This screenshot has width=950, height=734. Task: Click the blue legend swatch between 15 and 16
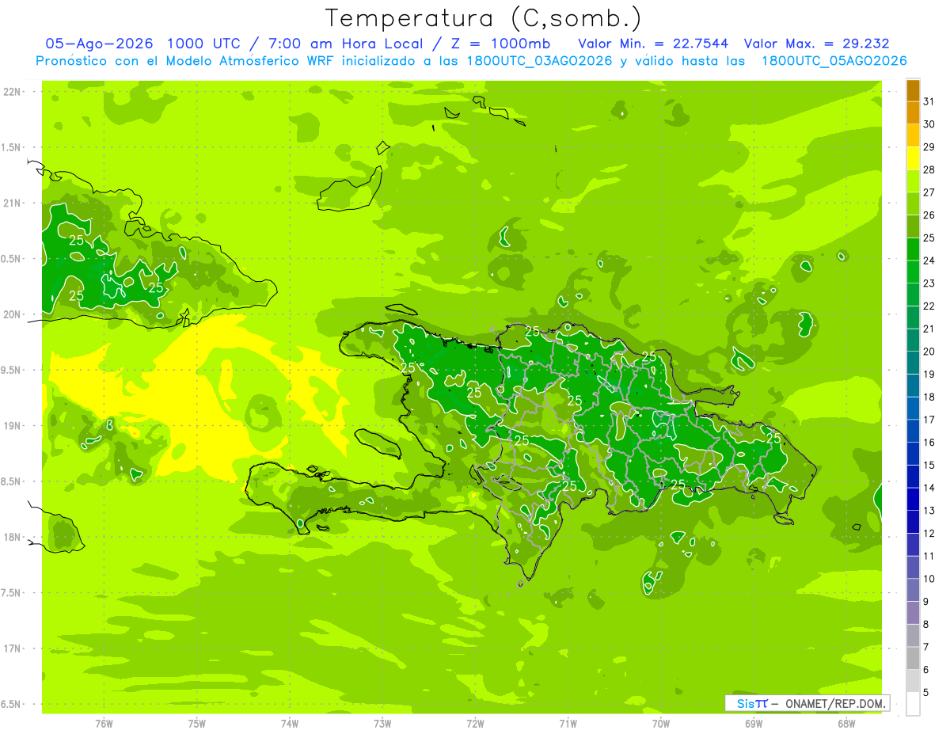(913, 454)
